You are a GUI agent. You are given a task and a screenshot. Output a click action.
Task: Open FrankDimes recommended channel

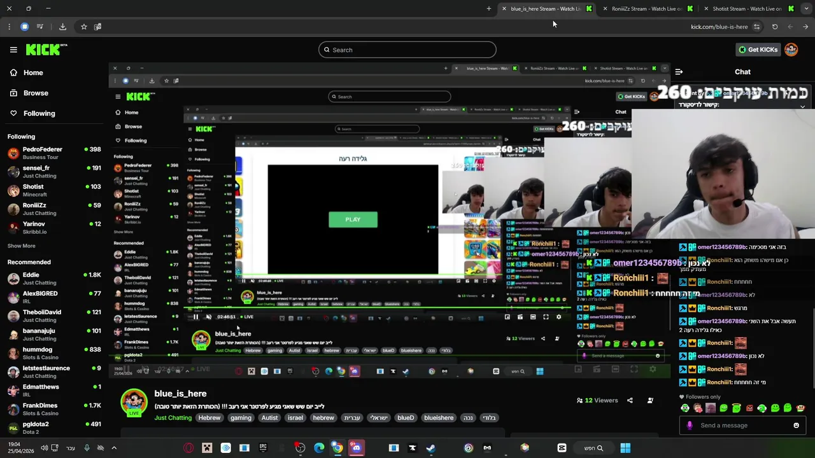(x=53, y=409)
